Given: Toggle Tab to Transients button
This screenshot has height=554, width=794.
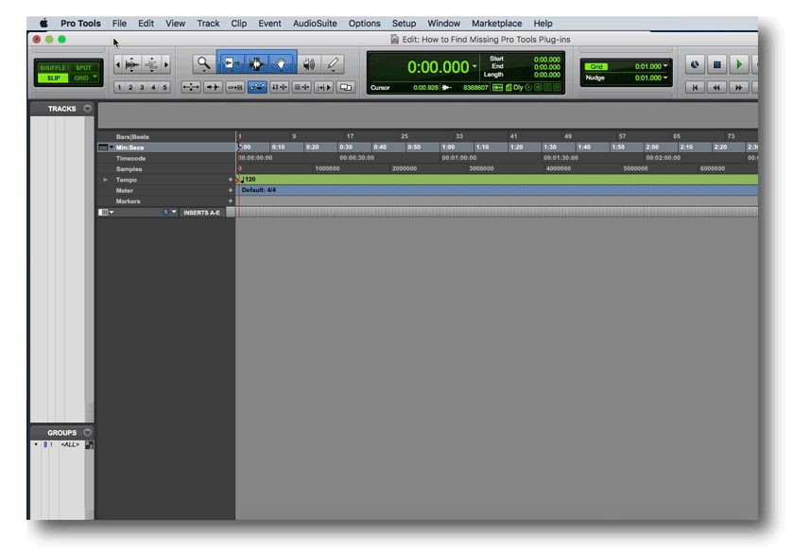Looking at the screenshot, I should (214, 87).
